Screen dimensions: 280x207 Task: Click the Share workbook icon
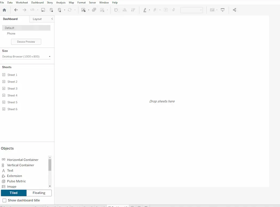[x=234, y=10]
